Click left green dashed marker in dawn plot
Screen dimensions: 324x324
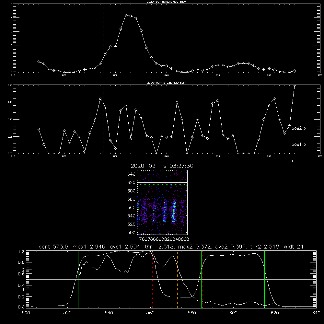tap(103, 39)
